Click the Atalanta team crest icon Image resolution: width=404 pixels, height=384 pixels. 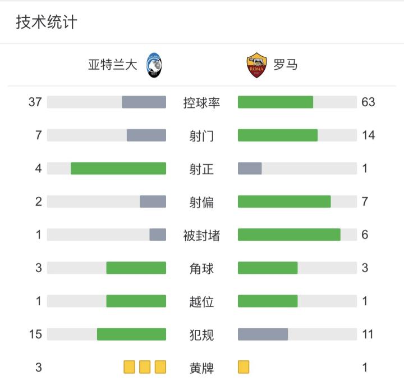tap(153, 65)
